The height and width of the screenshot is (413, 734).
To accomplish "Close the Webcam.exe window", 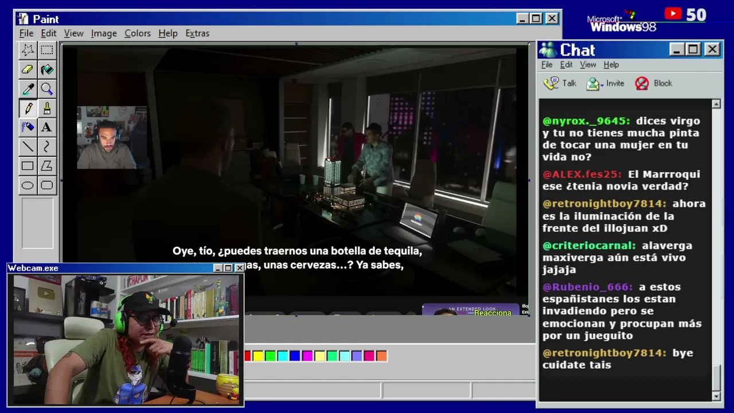I will [x=239, y=268].
